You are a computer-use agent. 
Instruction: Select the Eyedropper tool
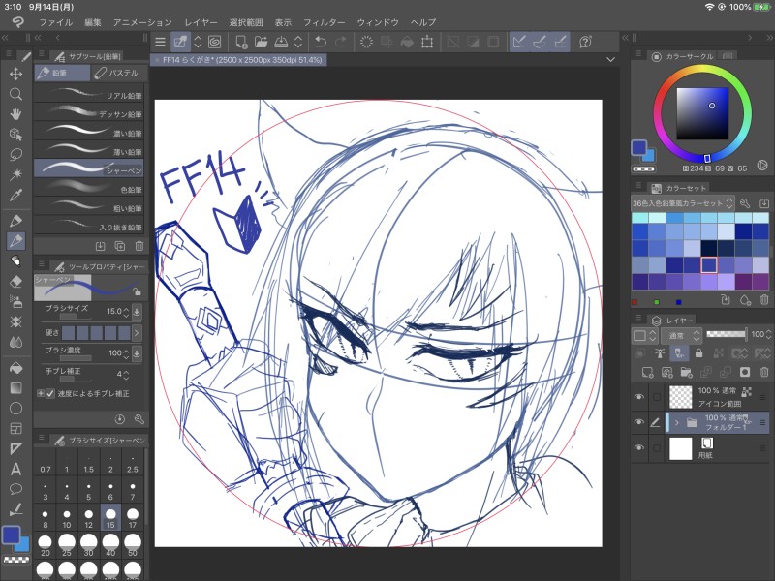coord(15,195)
